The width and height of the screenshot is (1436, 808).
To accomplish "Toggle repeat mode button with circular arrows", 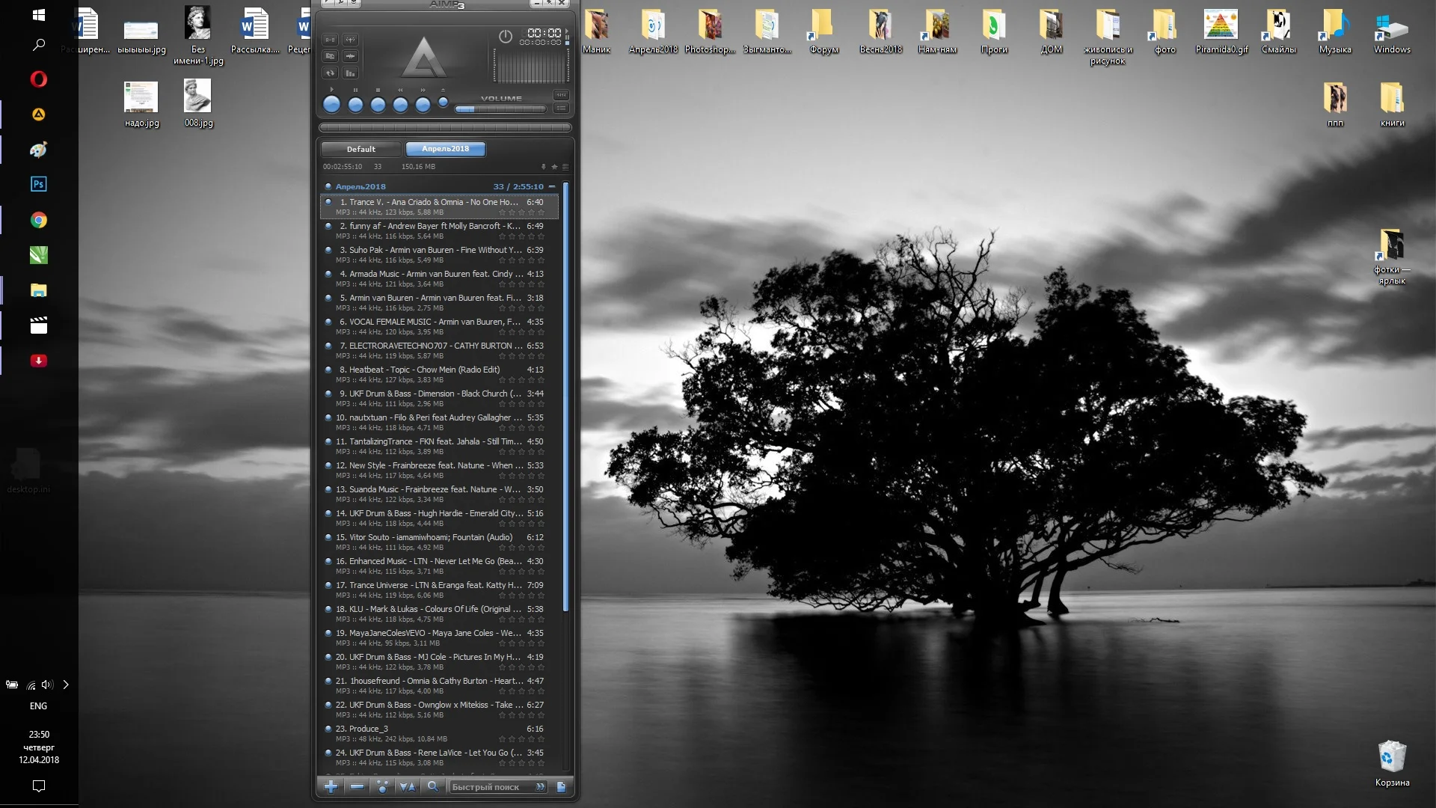I will point(330,73).
